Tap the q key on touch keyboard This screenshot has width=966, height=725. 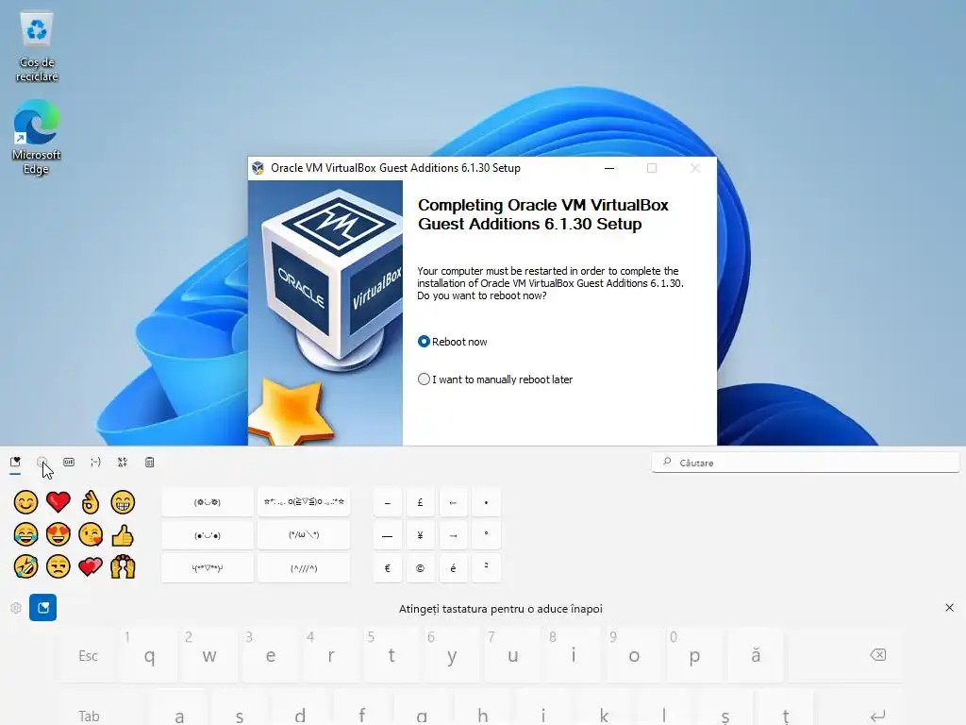pos(148,655)
